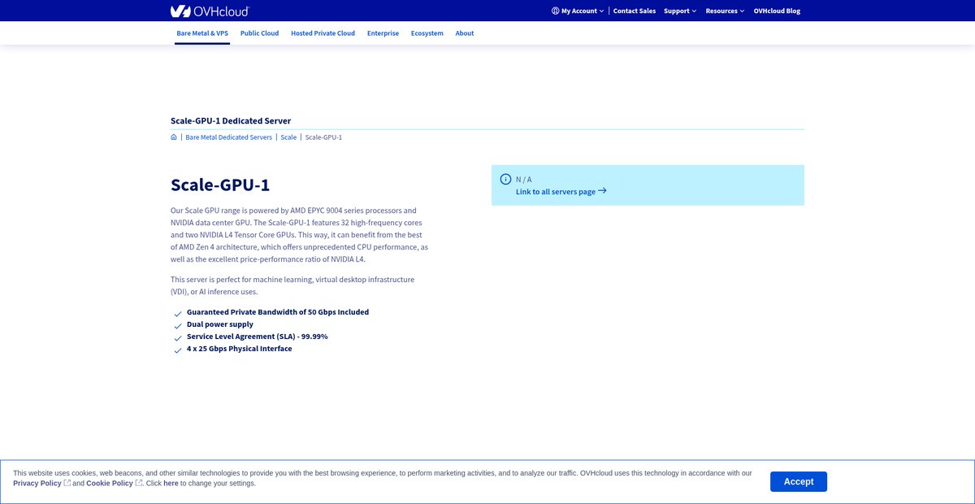Visit the OVHcloud Blog link
The image size is (975, 504).
pyautogui.click(x=777, y=11)
